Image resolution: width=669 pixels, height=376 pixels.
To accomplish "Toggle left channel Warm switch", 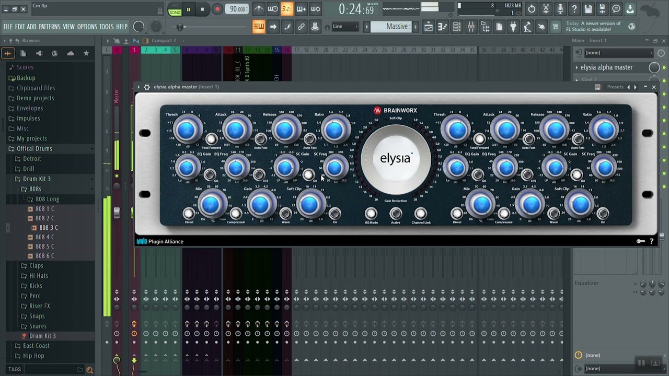I will pyautogui.click(x=286, y=213).
